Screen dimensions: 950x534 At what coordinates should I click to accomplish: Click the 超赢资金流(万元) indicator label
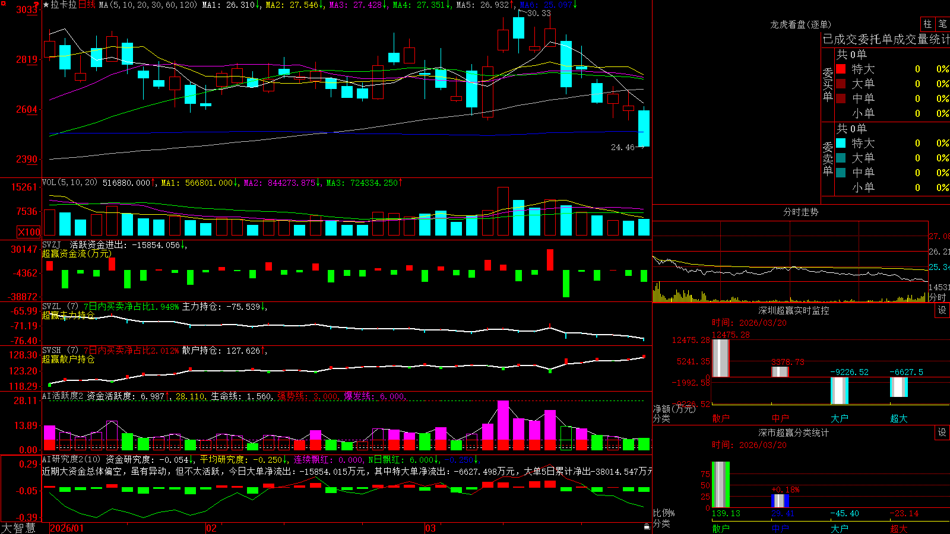[77, 253]
